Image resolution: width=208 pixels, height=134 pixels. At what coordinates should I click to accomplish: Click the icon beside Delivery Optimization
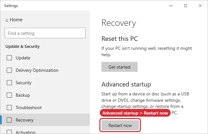[9, 70]
